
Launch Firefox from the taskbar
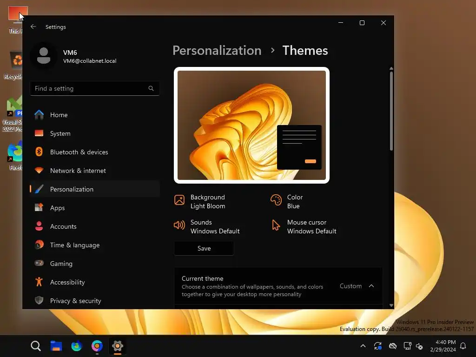point(77,346)
